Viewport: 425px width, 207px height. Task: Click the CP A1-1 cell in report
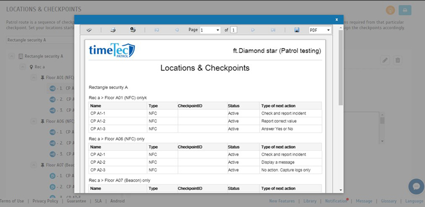(x=118, y=113)
